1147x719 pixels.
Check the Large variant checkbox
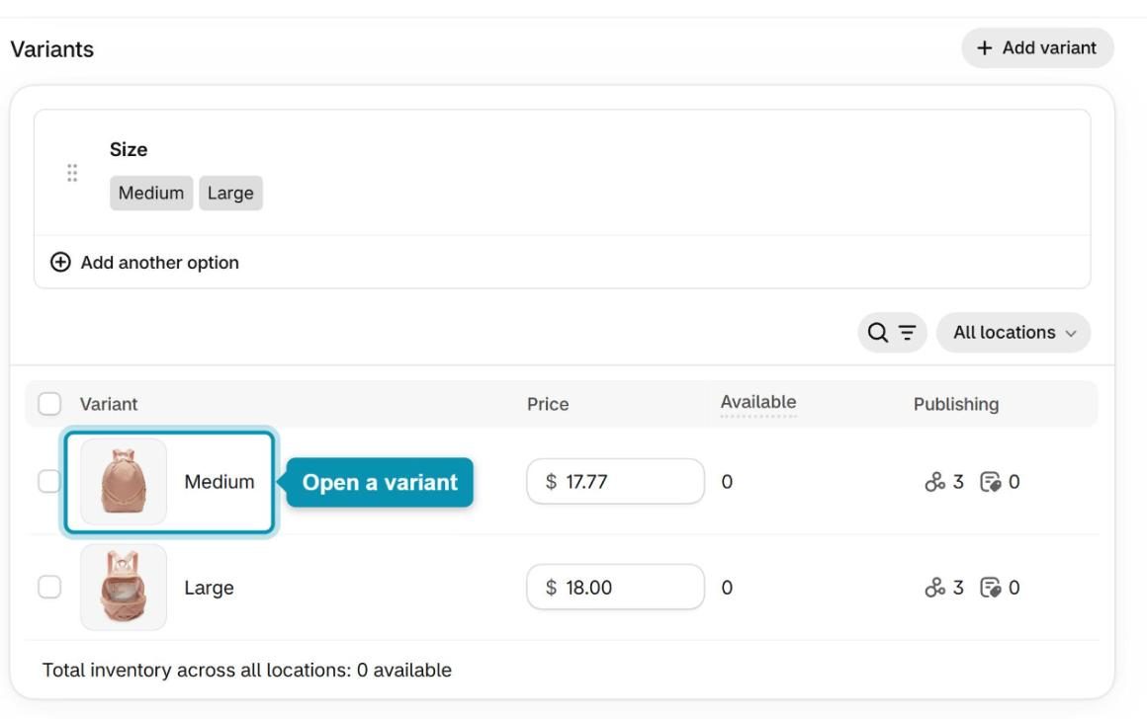(49, 587)
